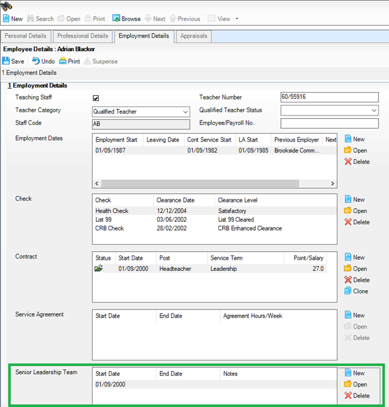389x407 pixels.
Task: Untick the Teaching Staff checkbox
Action: (x=96, y=98)
